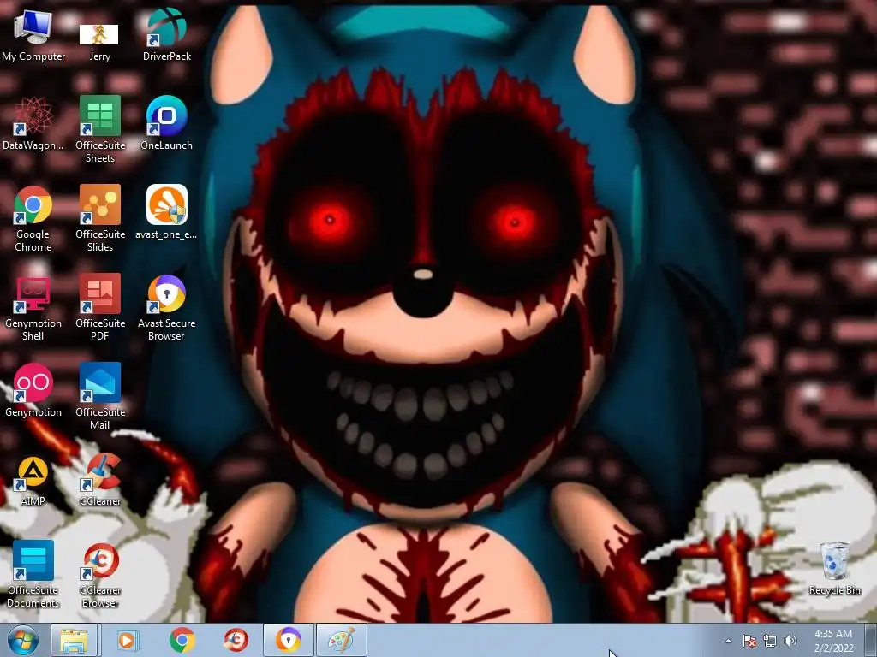
Task: Open CCleaner desktop shortcut
Action: pos(100,479)
